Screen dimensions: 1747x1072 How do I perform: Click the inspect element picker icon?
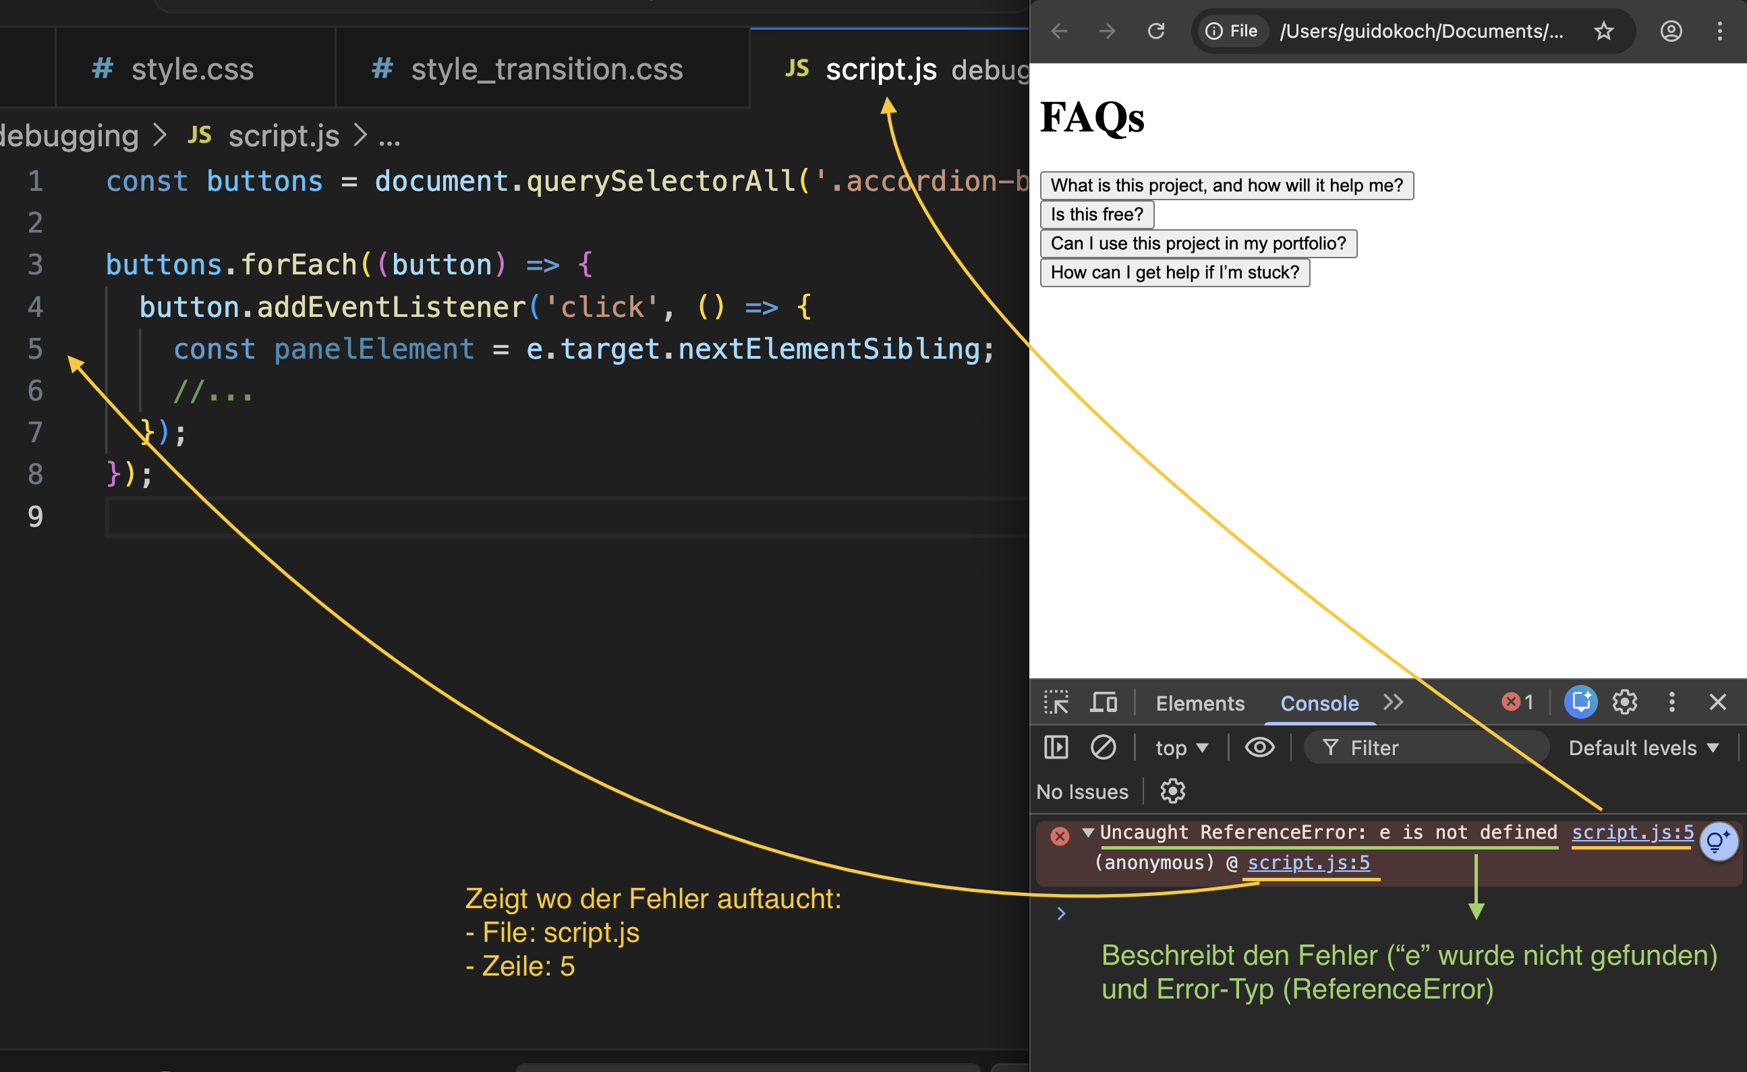(x=1056, y=703)
